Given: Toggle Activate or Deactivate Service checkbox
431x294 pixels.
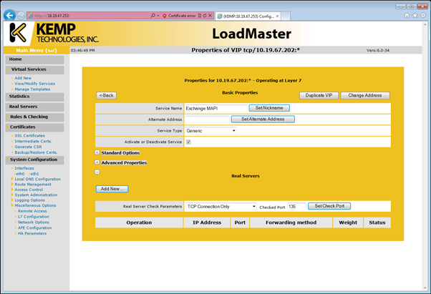Looking at the screenshot, I should pyautogui.click(x=188, y=142).
